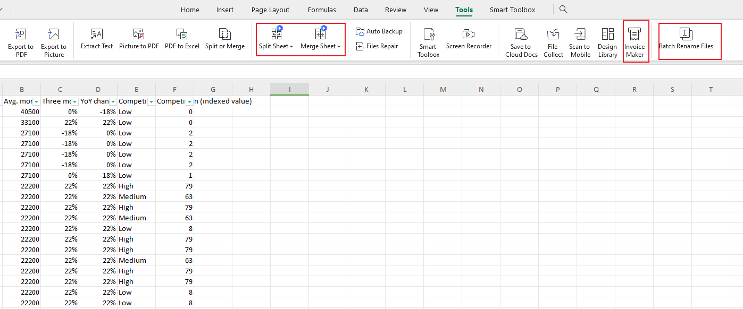
Task: Open the Formulas tab
Action: coord(322,10)
